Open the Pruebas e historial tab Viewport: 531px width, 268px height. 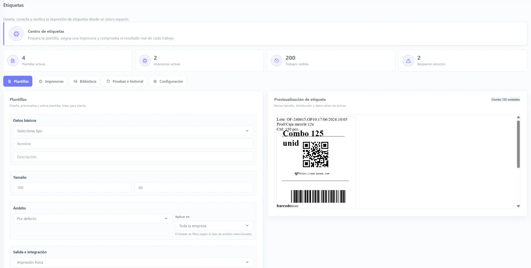(124, 81)
